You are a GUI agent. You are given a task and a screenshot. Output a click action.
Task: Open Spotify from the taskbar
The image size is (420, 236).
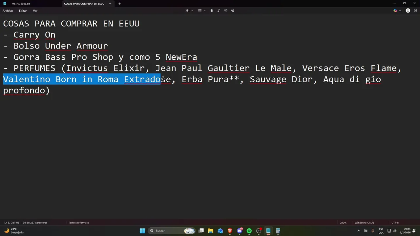249,231
